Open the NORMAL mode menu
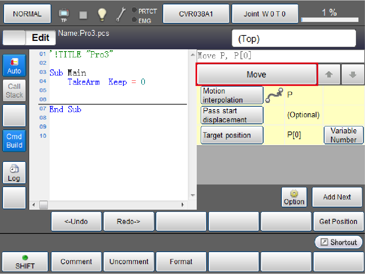365x274 pixels. click(27, 14)
